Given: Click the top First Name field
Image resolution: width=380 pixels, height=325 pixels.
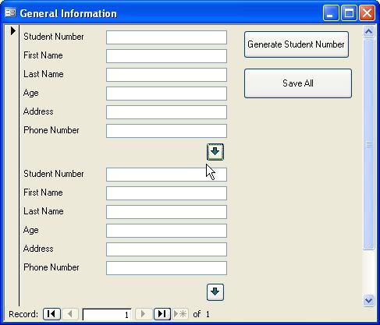Looking at the screenshot, I should (x=166, y=56).
